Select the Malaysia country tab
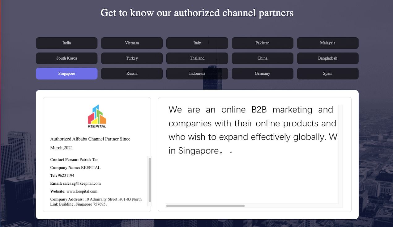 [x=327, y=43]
